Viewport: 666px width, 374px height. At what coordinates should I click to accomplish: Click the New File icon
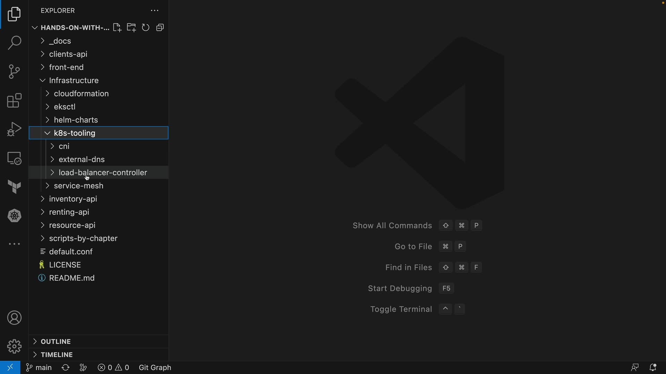click(x=117, y=28)
